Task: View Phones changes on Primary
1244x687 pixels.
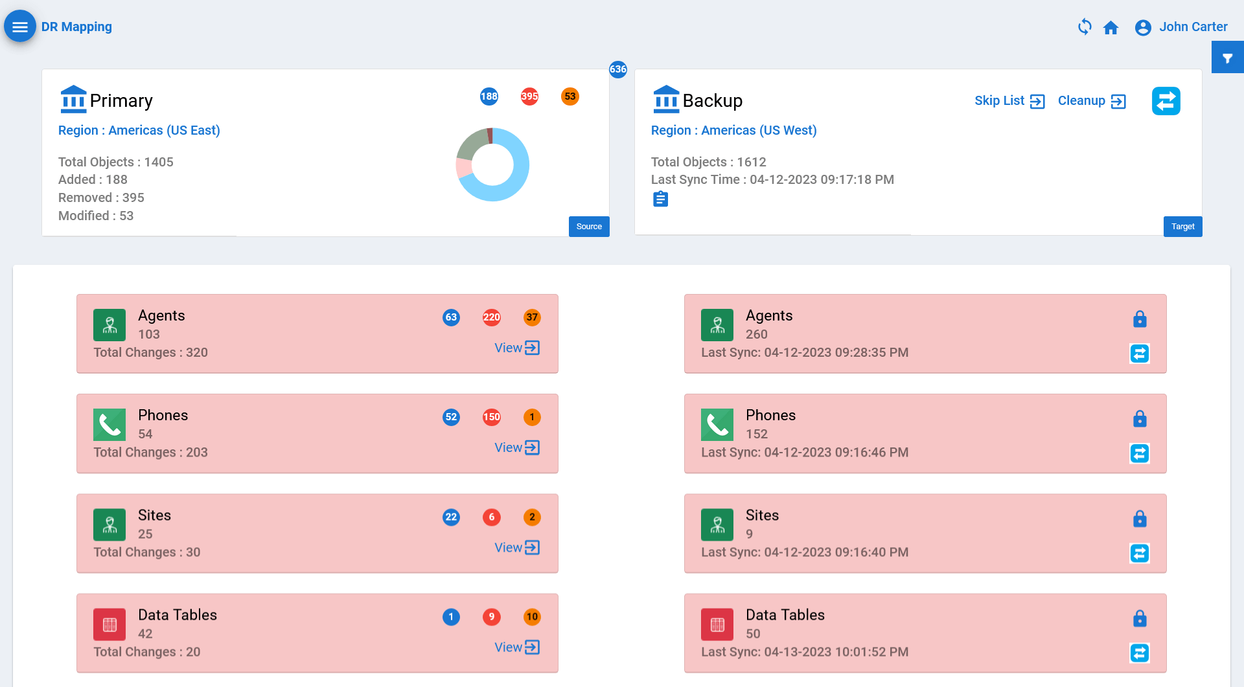Action: 517,447
